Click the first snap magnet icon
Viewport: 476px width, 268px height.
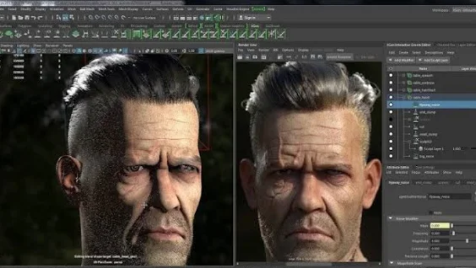coord(91,17)
